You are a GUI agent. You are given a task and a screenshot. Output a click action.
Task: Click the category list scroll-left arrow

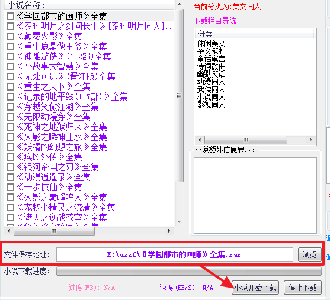pos(200,140)
